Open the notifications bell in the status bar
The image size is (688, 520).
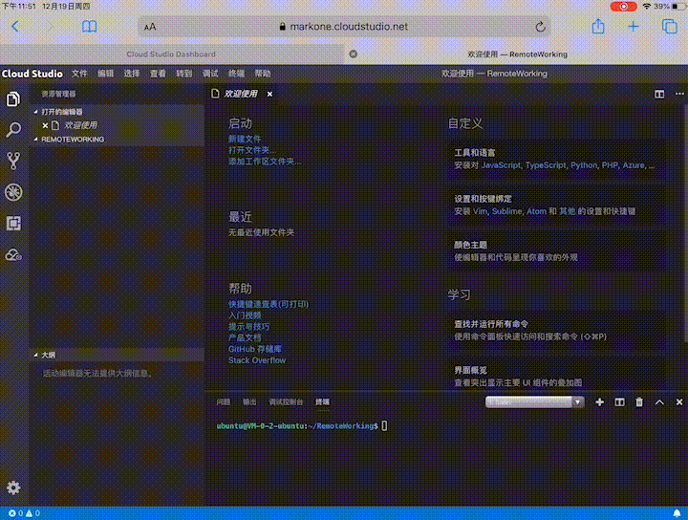click(677, 513)
